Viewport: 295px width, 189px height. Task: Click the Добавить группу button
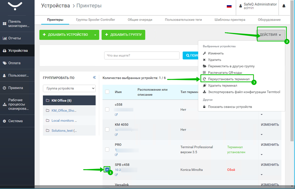coord(123,35)
